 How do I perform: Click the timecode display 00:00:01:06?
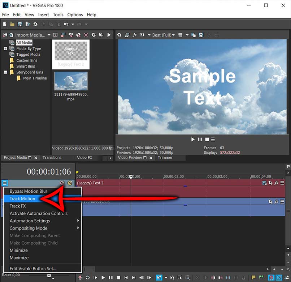point(49,172)
